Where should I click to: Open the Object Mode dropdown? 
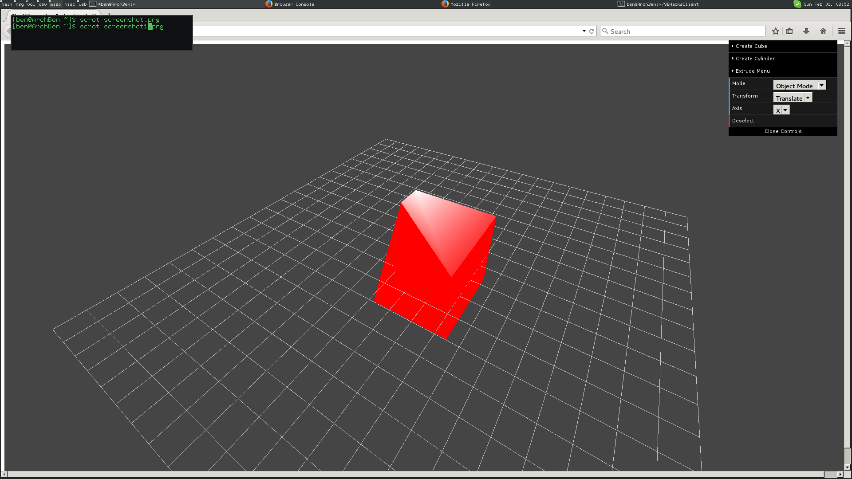tap(799, 85)
